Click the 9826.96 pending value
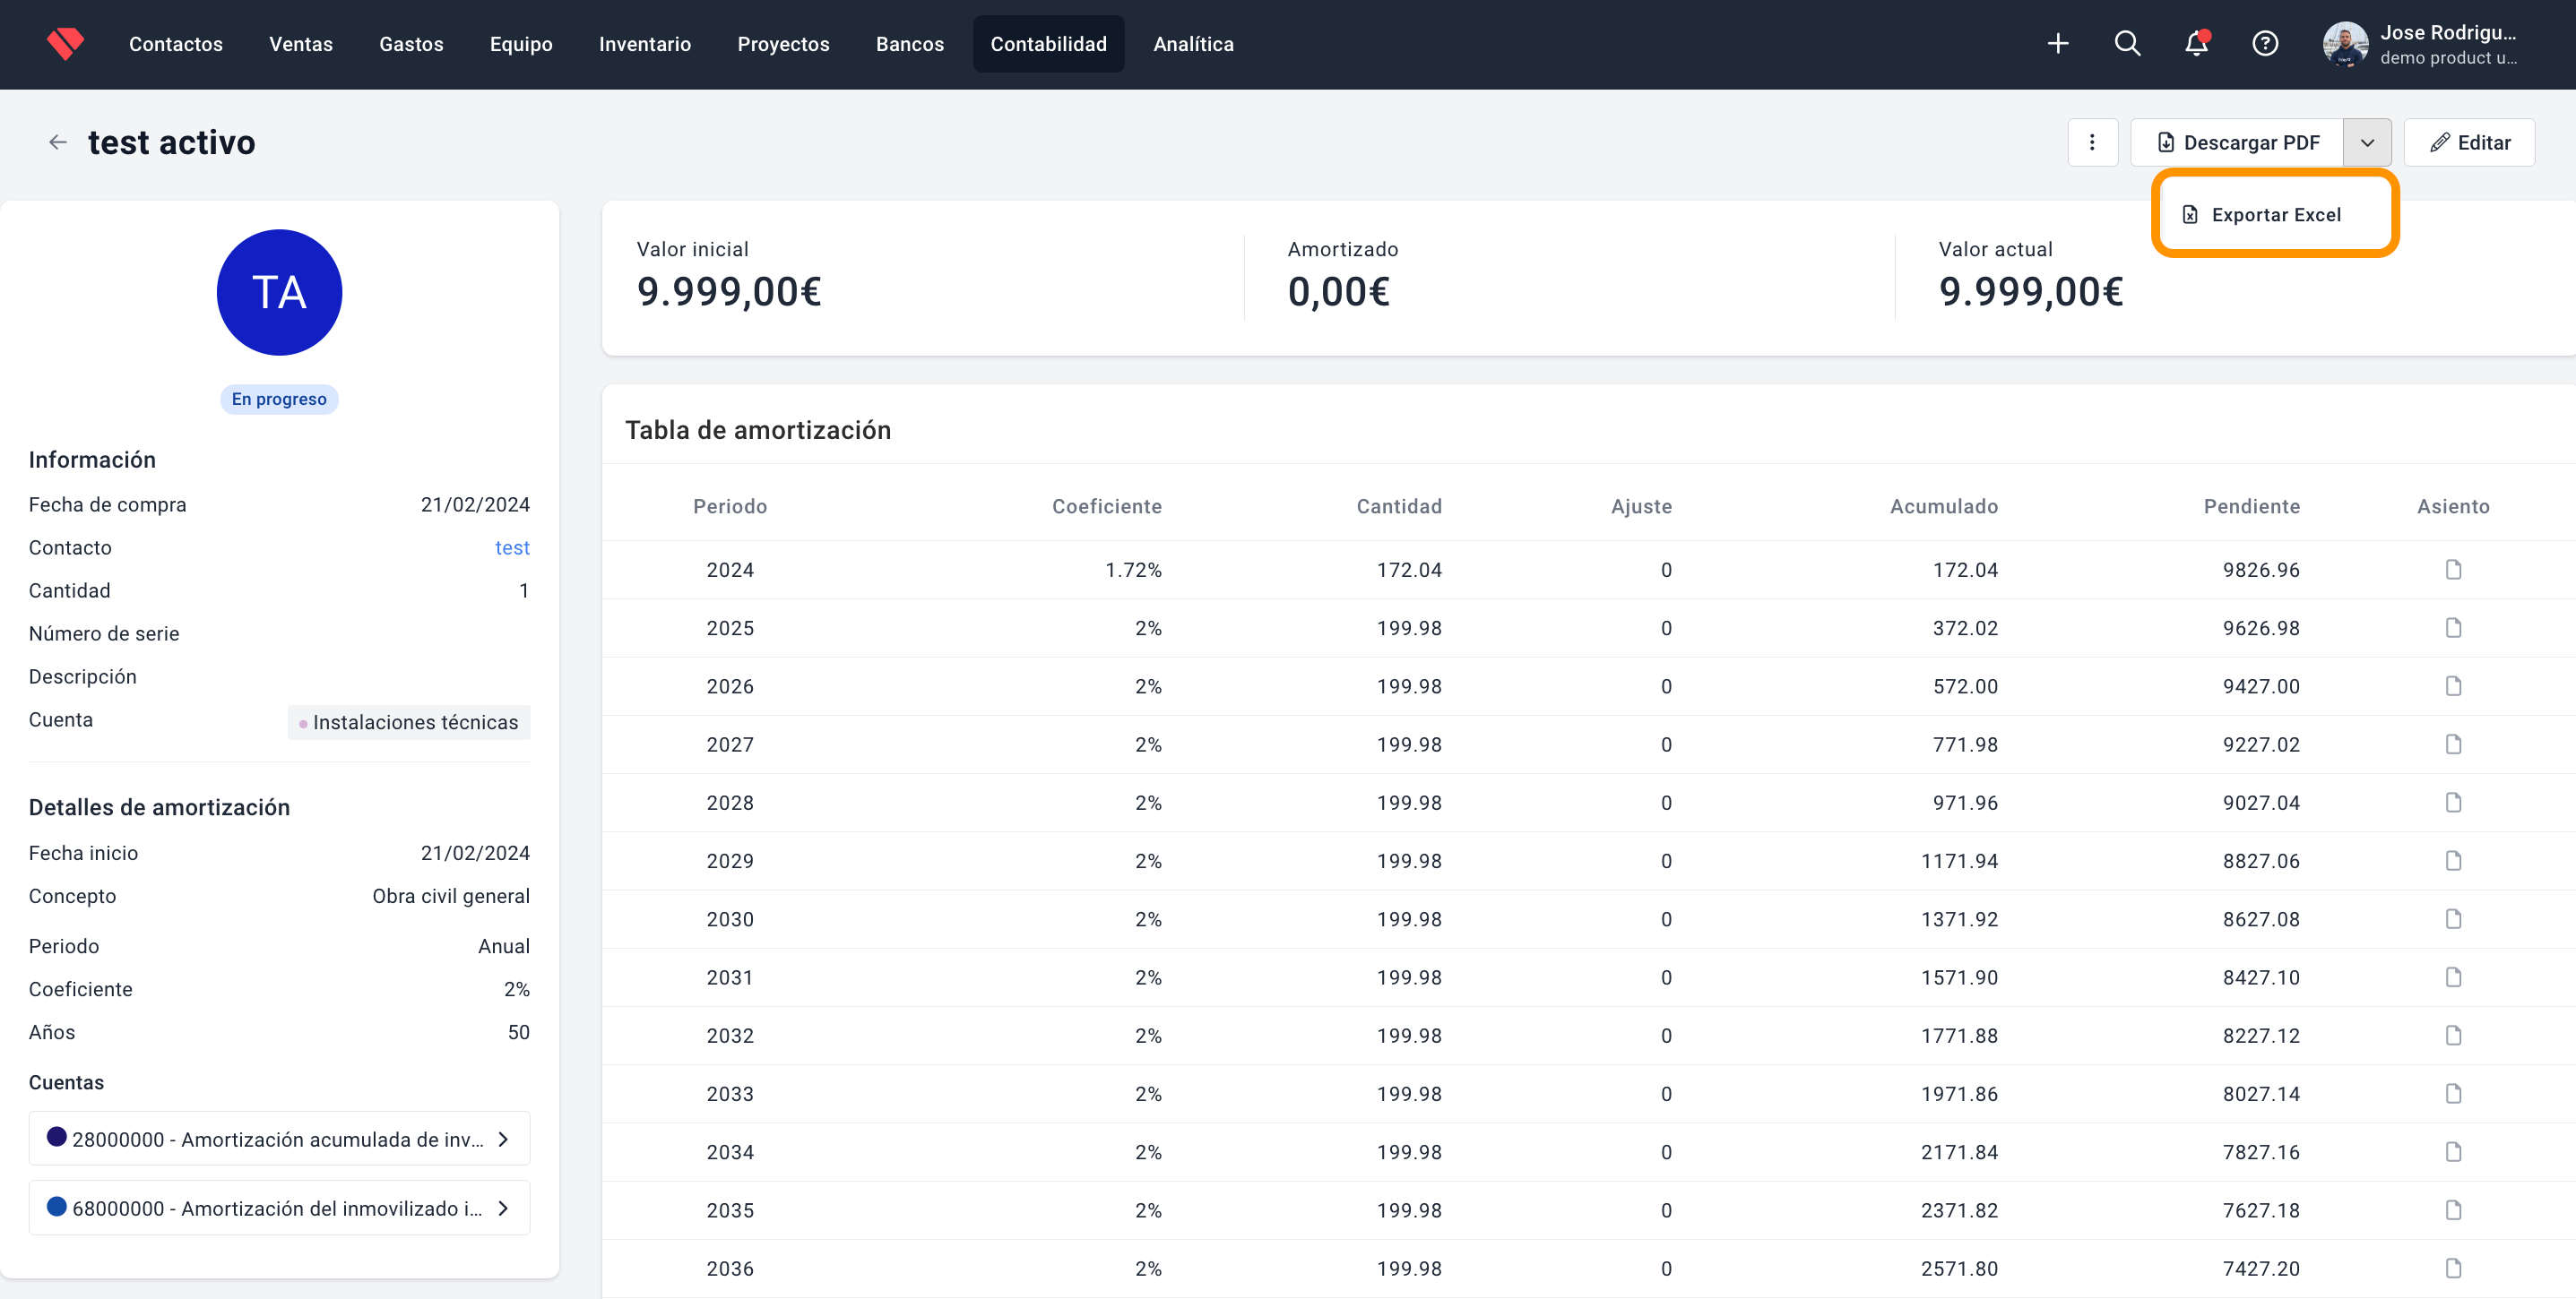The height and width of the screenshot is (1299, 2576). (2261, 570)
